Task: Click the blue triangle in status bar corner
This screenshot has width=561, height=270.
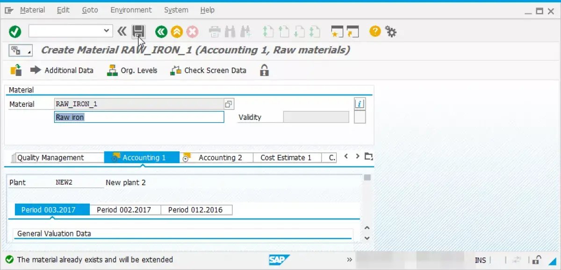Action: click(x=552, y=261)
